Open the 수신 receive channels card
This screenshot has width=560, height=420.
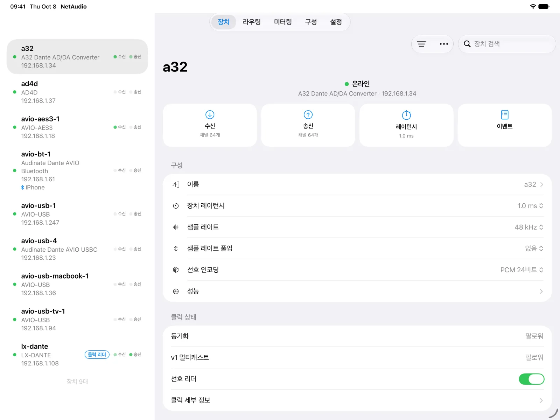click(x=210, y=125)
